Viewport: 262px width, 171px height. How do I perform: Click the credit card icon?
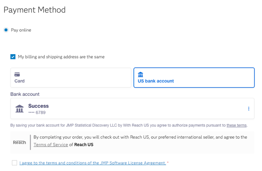(x=17, y=74)
